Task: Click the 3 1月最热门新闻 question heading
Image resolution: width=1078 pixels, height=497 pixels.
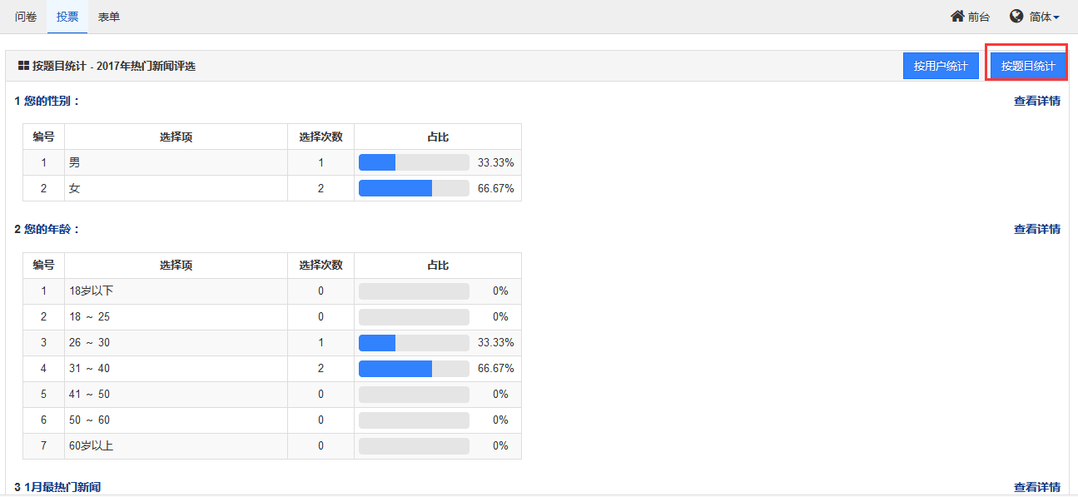Action: coord(57,487)
